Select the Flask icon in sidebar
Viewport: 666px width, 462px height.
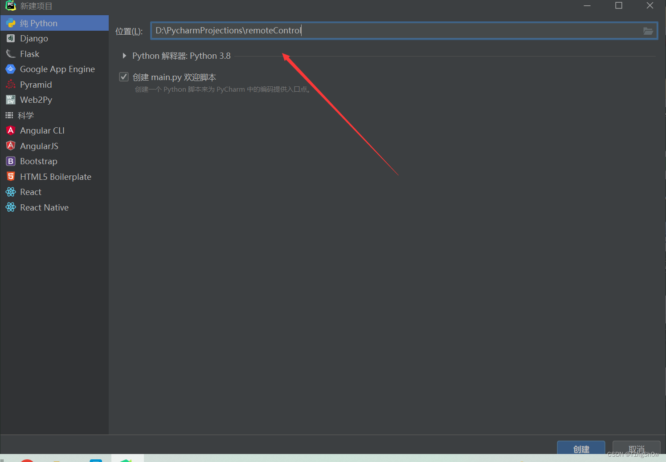pos(11,54)
